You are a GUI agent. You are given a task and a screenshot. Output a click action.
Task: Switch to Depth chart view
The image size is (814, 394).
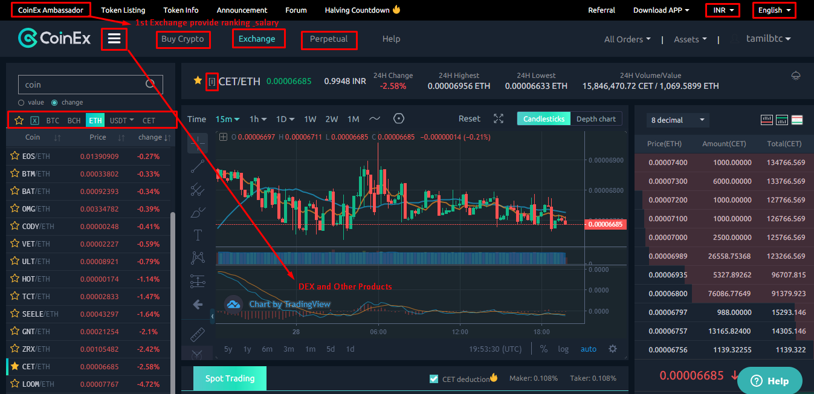click(596, 119)
